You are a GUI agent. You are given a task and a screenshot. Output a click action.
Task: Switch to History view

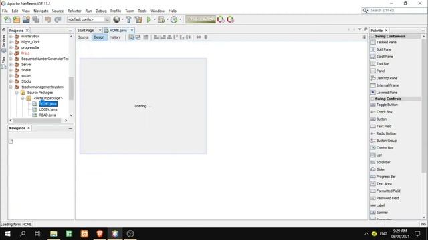[x=115, y=37]
